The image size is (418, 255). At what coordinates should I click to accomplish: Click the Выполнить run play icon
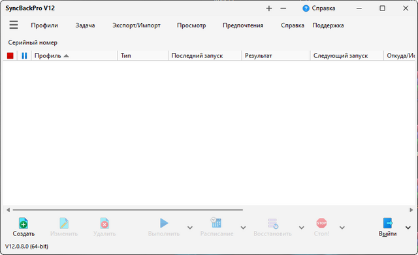coord(164,223)
